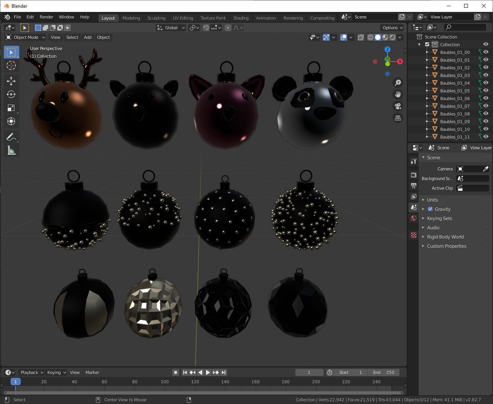The height and width of the screenshot is (404, 493).
Task: Select rendered viewport shading
Action: coord(392,37)
